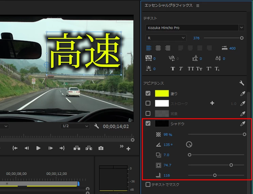Screen dimensions: 253x194
Task: Open the 1/2 playback resolution dropdown
Action: point(75,126)
